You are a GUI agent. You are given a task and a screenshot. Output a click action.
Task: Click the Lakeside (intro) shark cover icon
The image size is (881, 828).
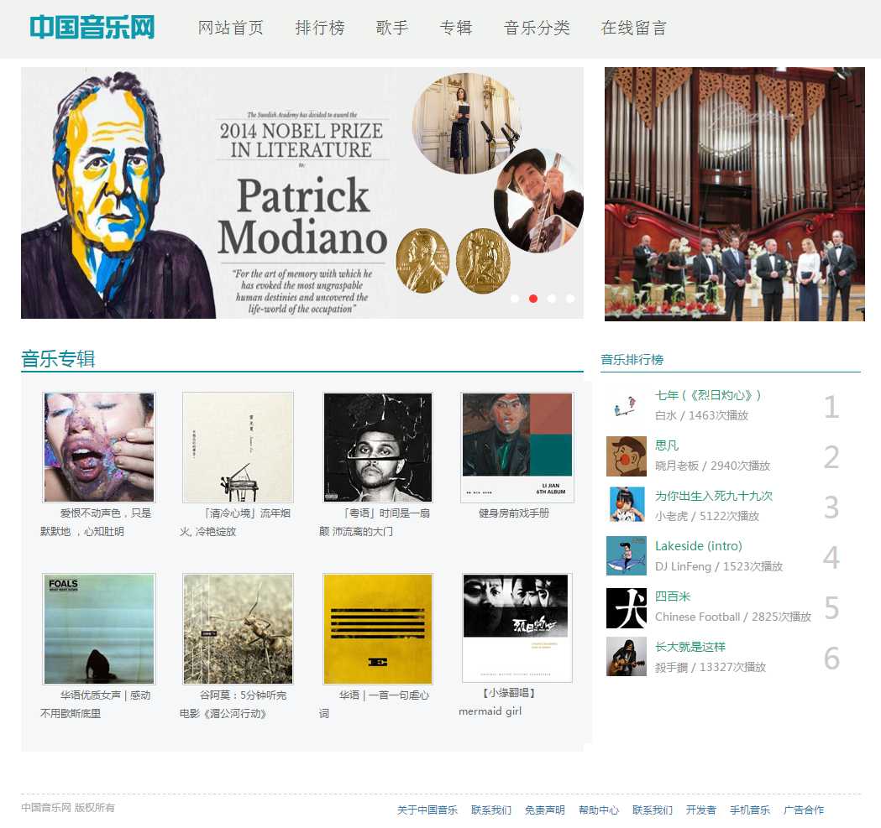[x=626, y=555]
